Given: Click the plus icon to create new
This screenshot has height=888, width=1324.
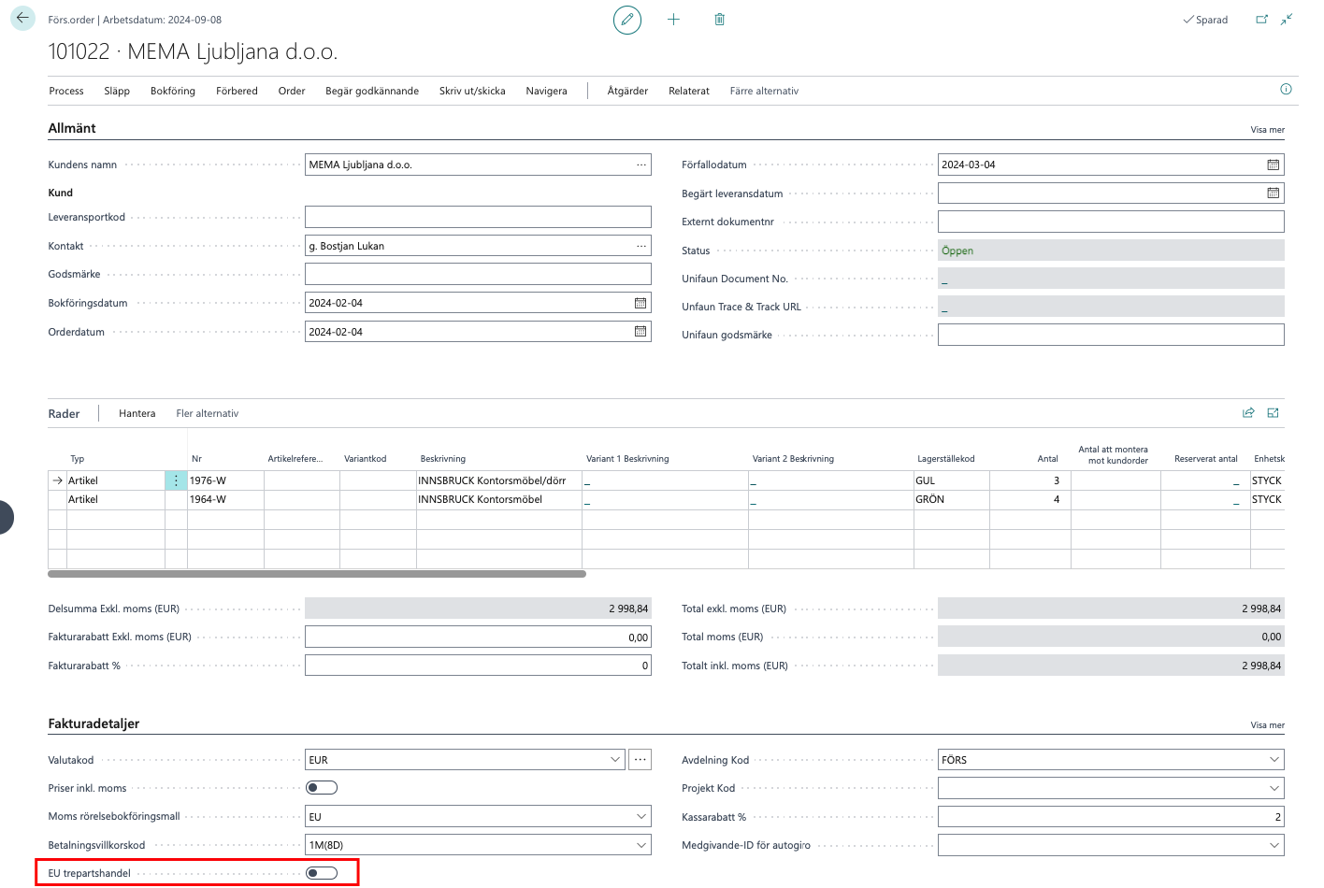Looking at the screenshot, I should 673,20.
